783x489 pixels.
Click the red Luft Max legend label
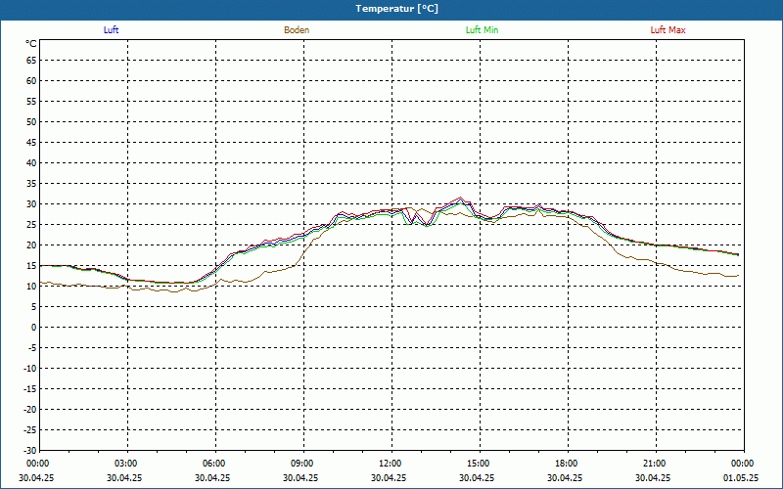click(668, 30)
